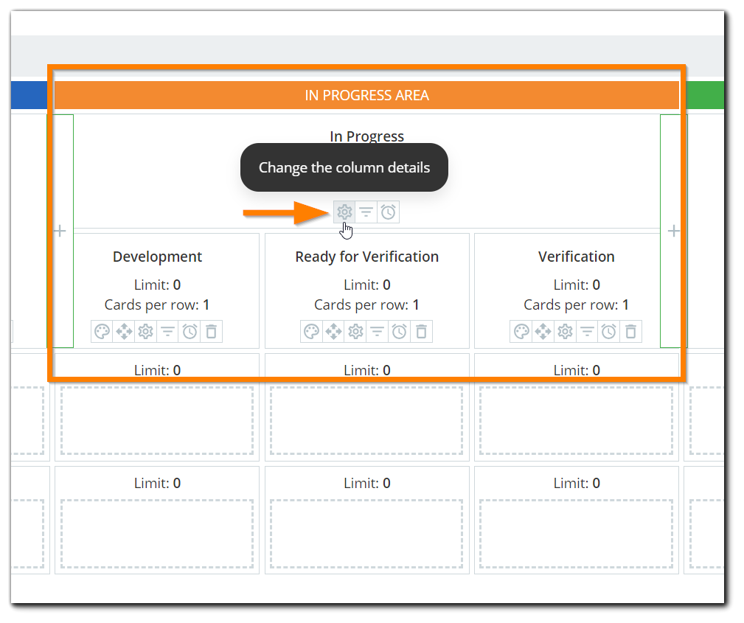Screen dimensions: 744x623
Task: Delete the Verification column via trash icon
Action: 630,331
